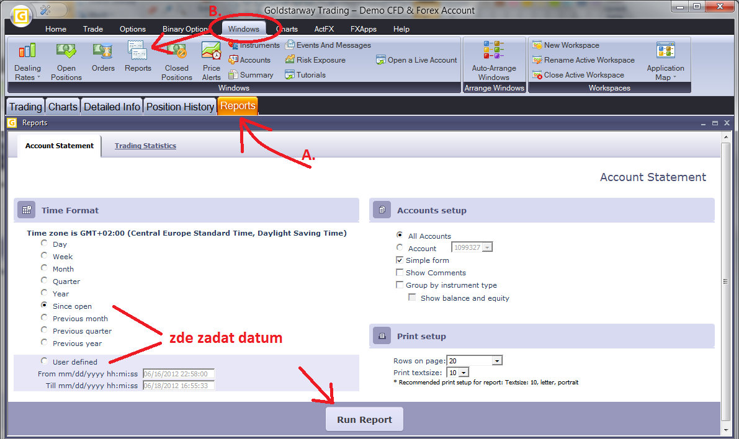The image size is (739, 439).
Task: Select the Quarter time period
Action: pyautogui.click(x=44, y=280)
